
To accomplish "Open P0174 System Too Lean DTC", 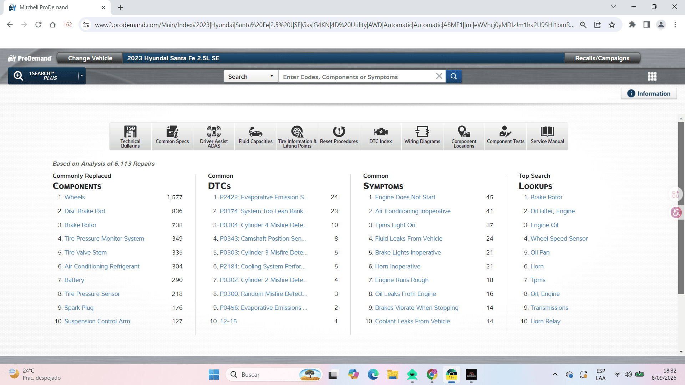I will 263,211.
